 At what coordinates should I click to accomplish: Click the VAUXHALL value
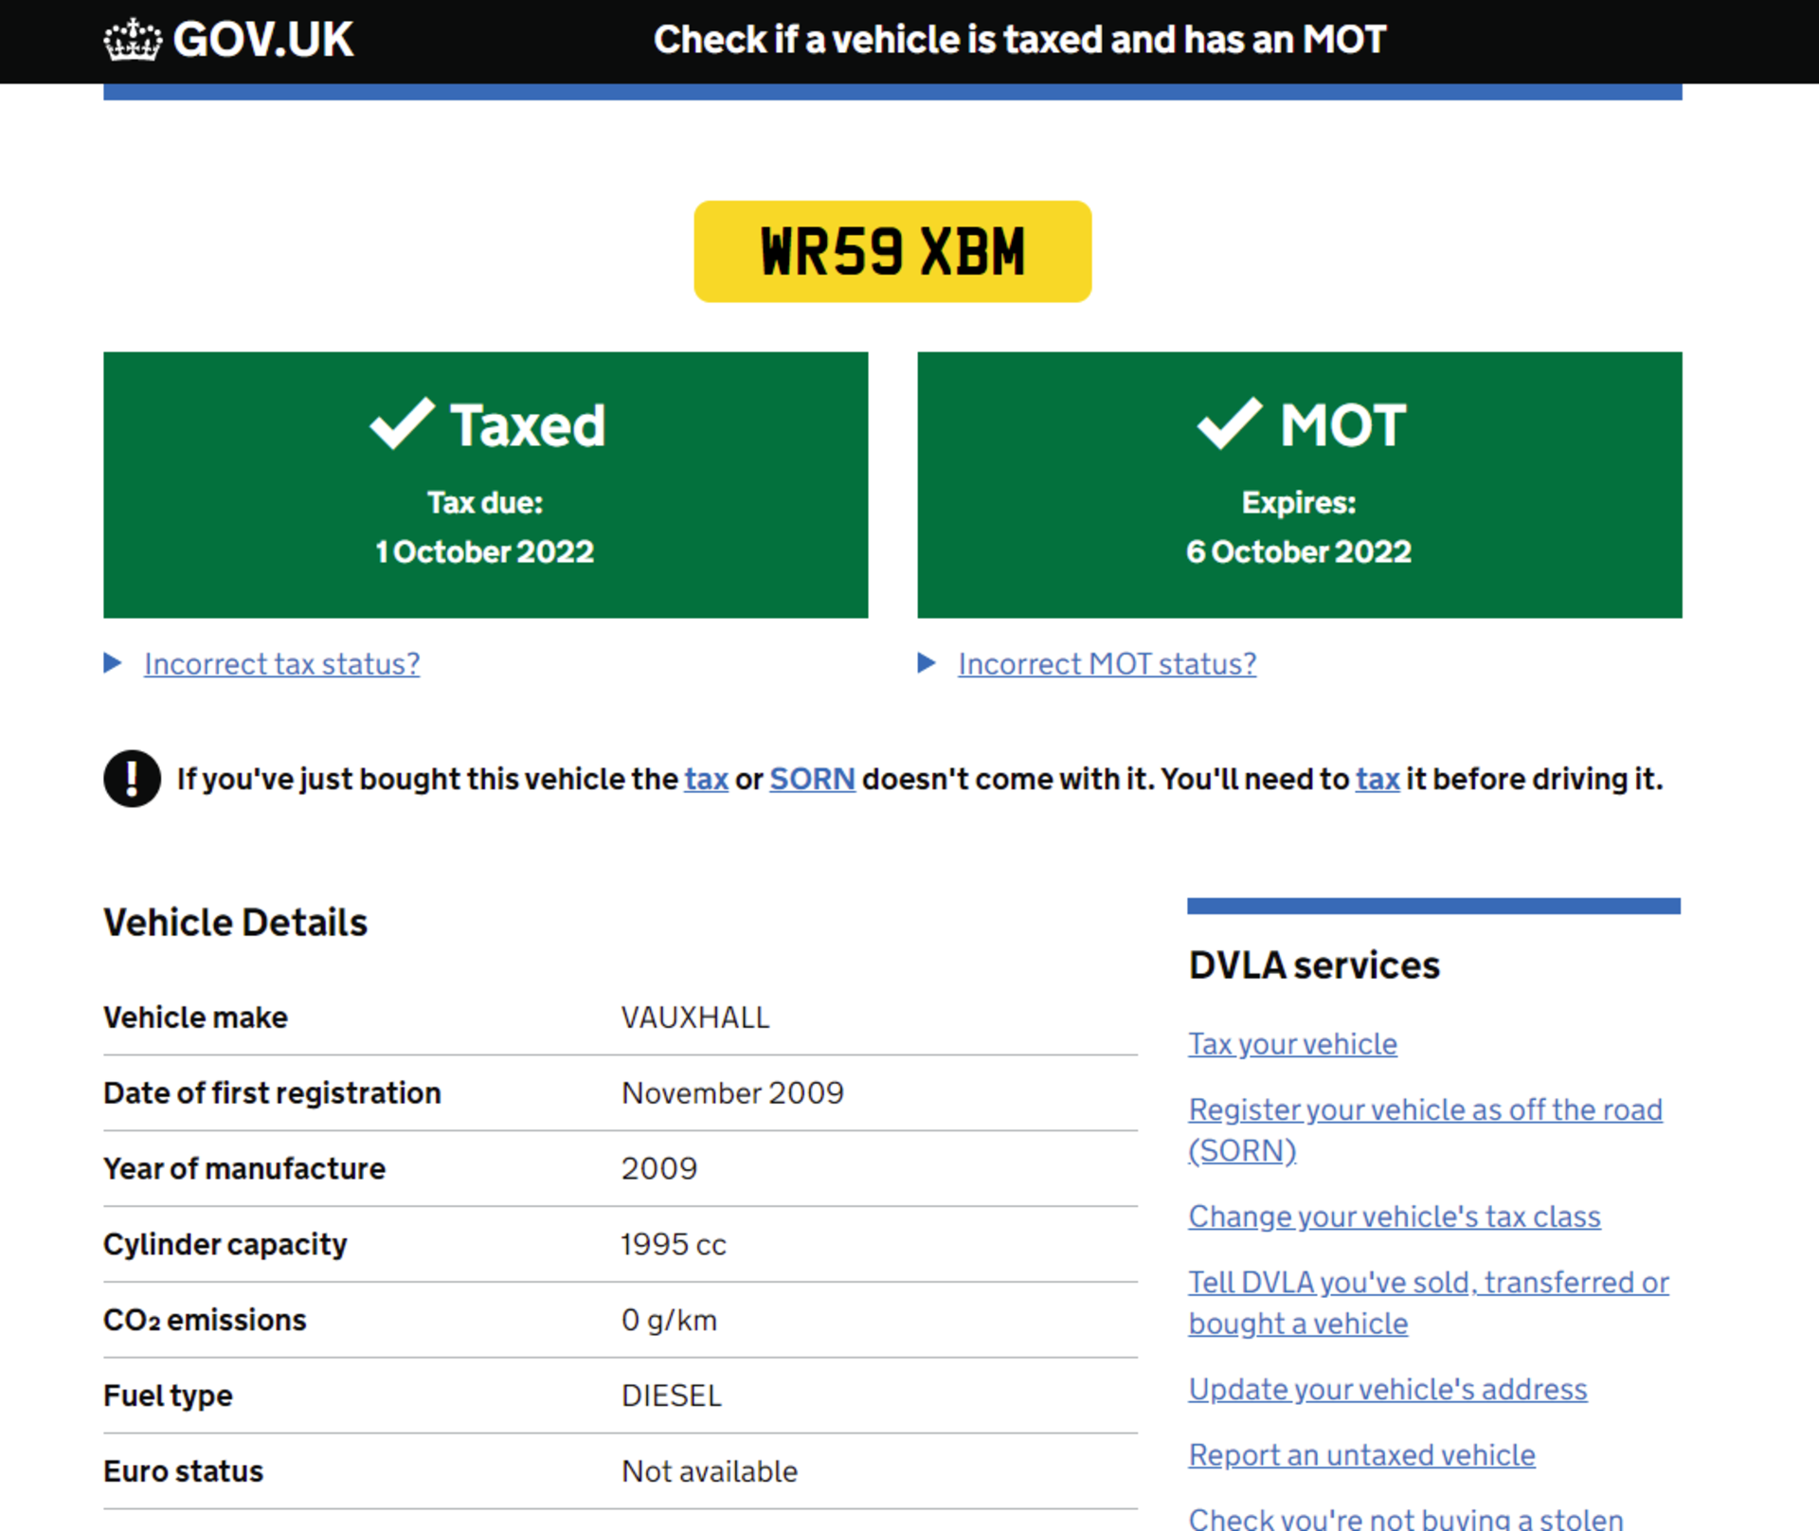click(695, 1018)
